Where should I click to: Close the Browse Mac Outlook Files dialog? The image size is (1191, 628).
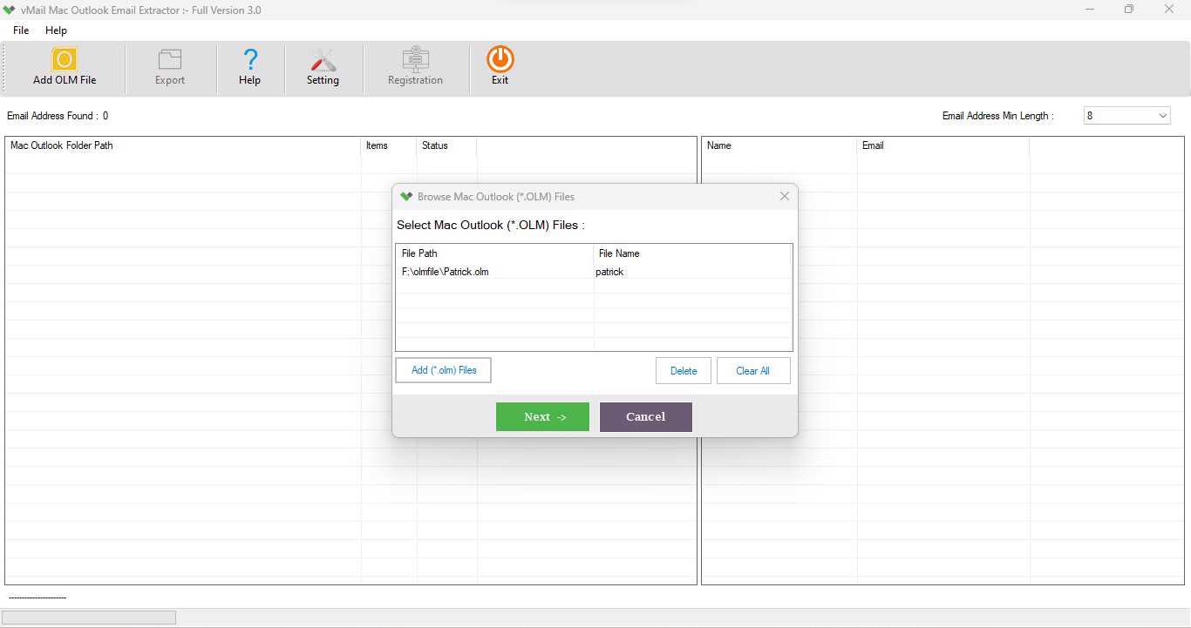pos(785,196)
